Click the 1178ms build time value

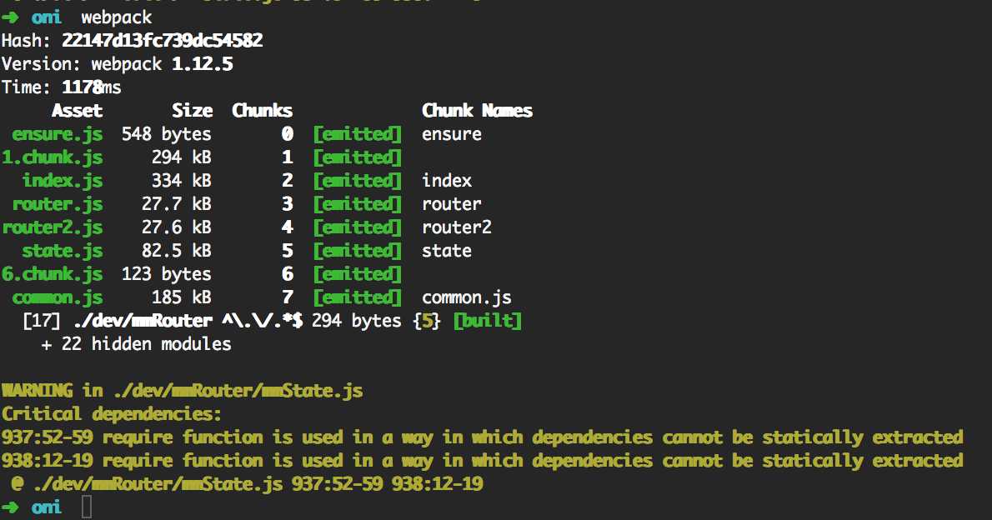tap(92, 87)
